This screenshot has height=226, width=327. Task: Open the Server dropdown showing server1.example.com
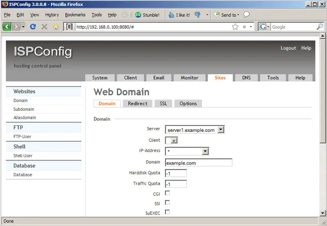tap(195, 130)
